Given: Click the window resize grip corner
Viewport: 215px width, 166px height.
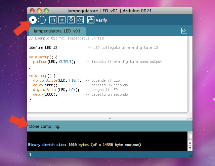Looking at the screenshot, I should click(x=190, y=156).
